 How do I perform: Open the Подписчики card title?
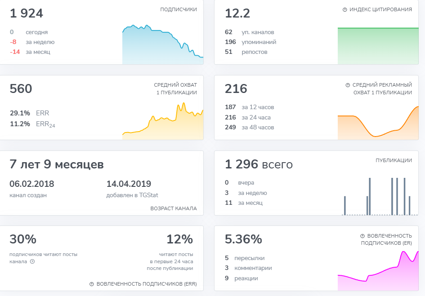[178, 9]
